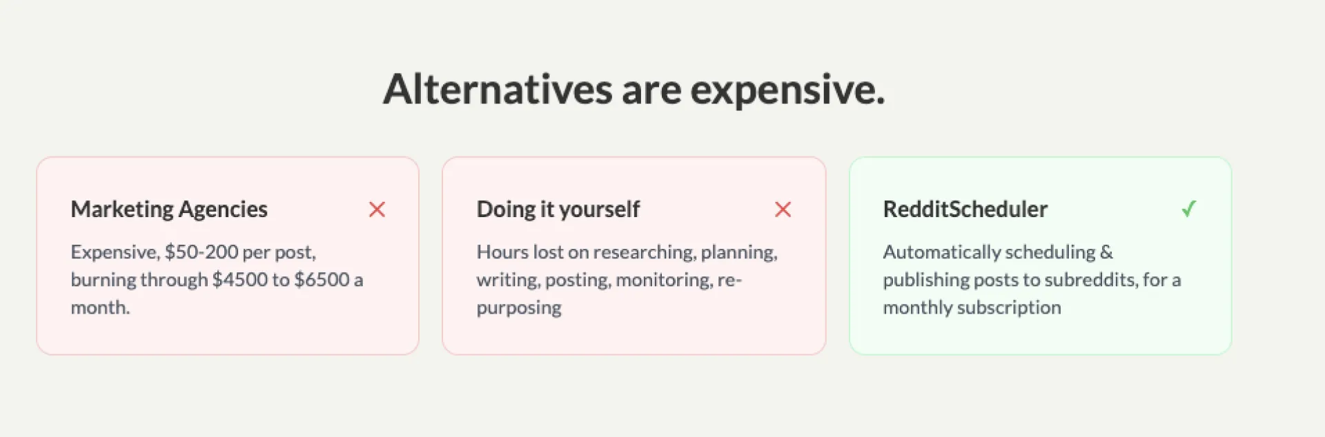This screenshot has height=437, width=1325.
Task: Select the Marketing Agencies card title
Action: point(169,210)
